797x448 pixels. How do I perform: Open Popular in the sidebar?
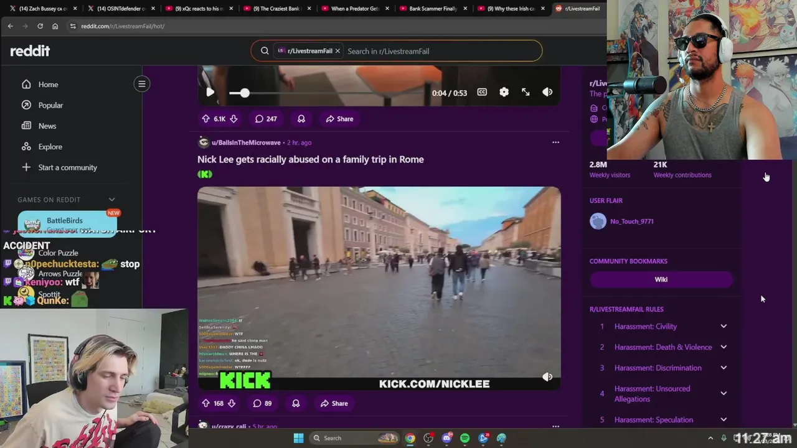click(x=50, y=105)
